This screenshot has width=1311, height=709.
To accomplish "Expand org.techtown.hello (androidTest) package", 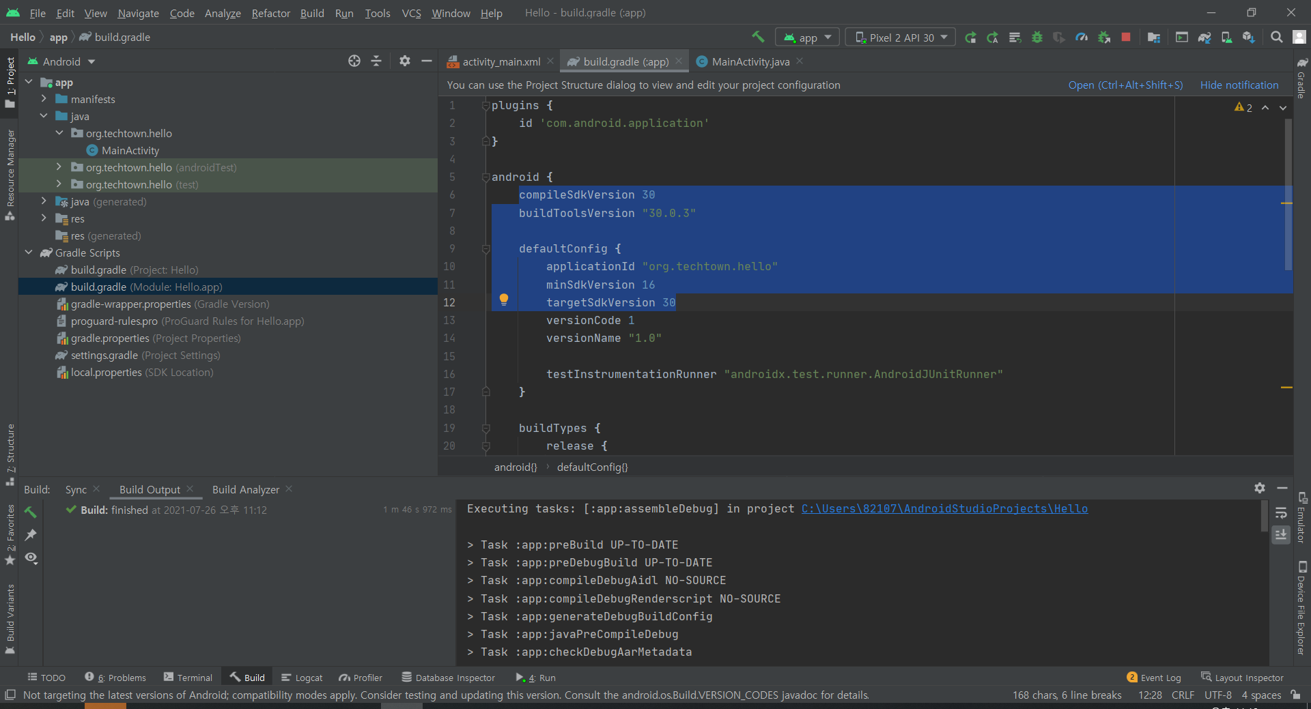I will tap(59, 167).
